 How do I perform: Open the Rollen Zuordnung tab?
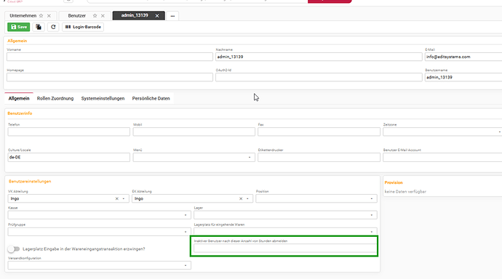pyautogui.click(x=55, y=98)
